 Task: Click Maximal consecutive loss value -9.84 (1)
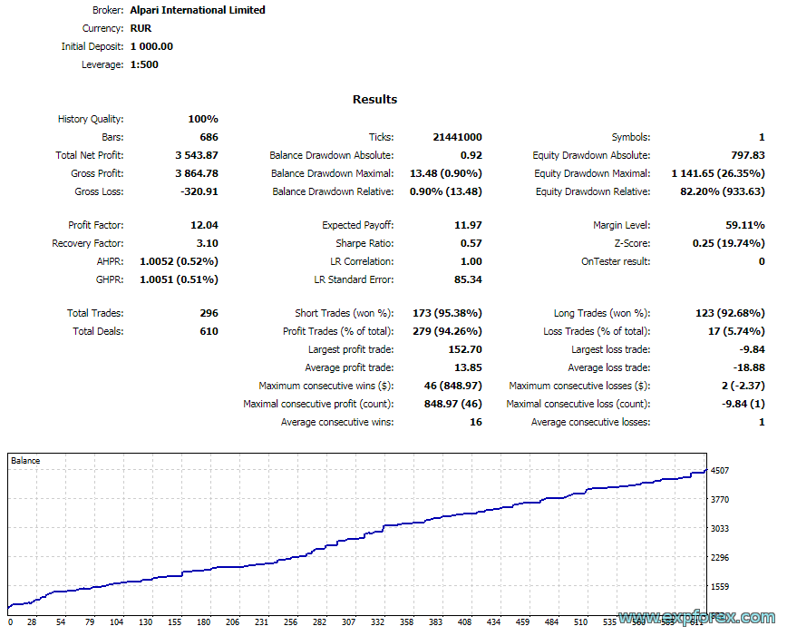pyautogui.click(x=743, y=404)
